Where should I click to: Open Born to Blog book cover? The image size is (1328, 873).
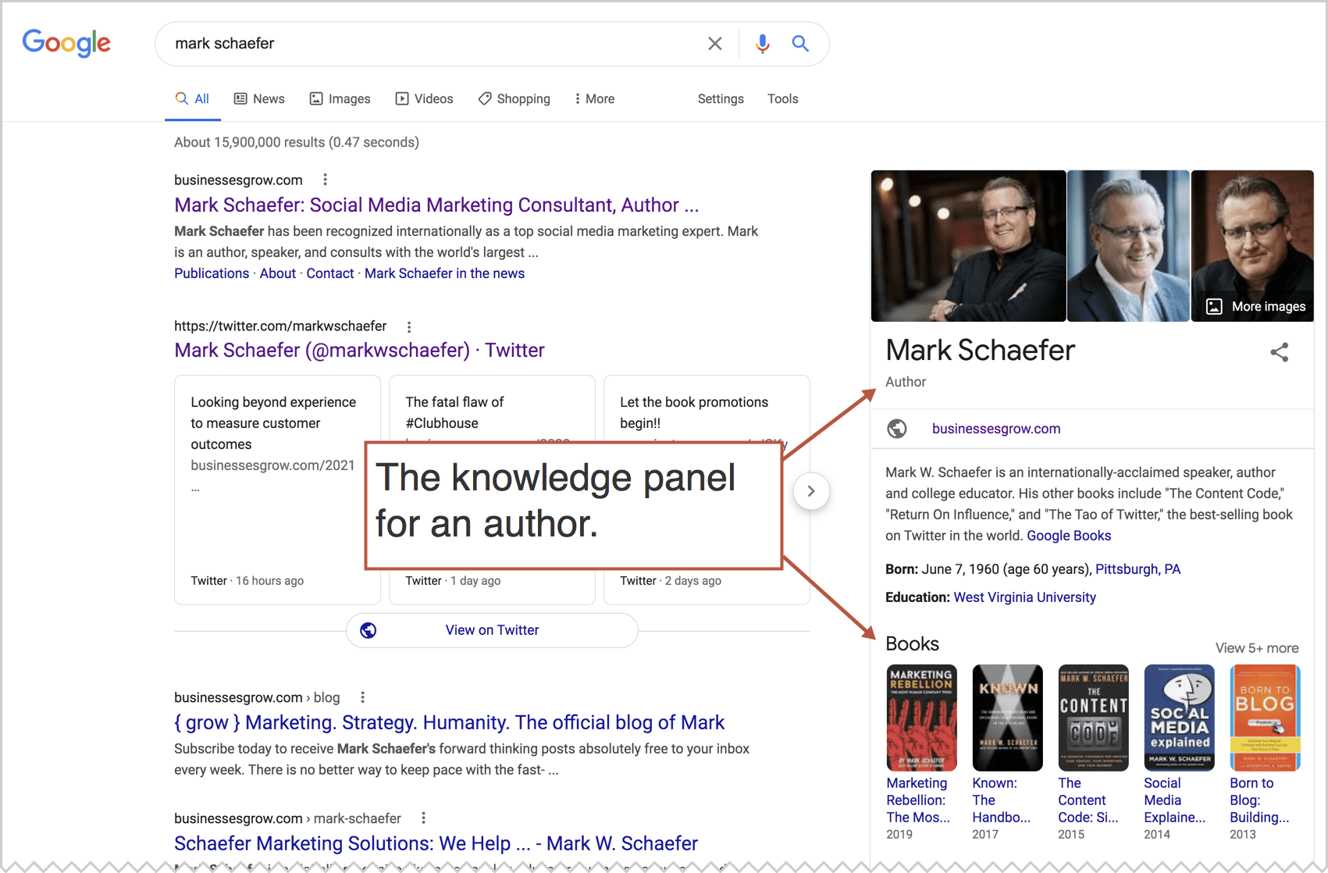click(1265, 718)
